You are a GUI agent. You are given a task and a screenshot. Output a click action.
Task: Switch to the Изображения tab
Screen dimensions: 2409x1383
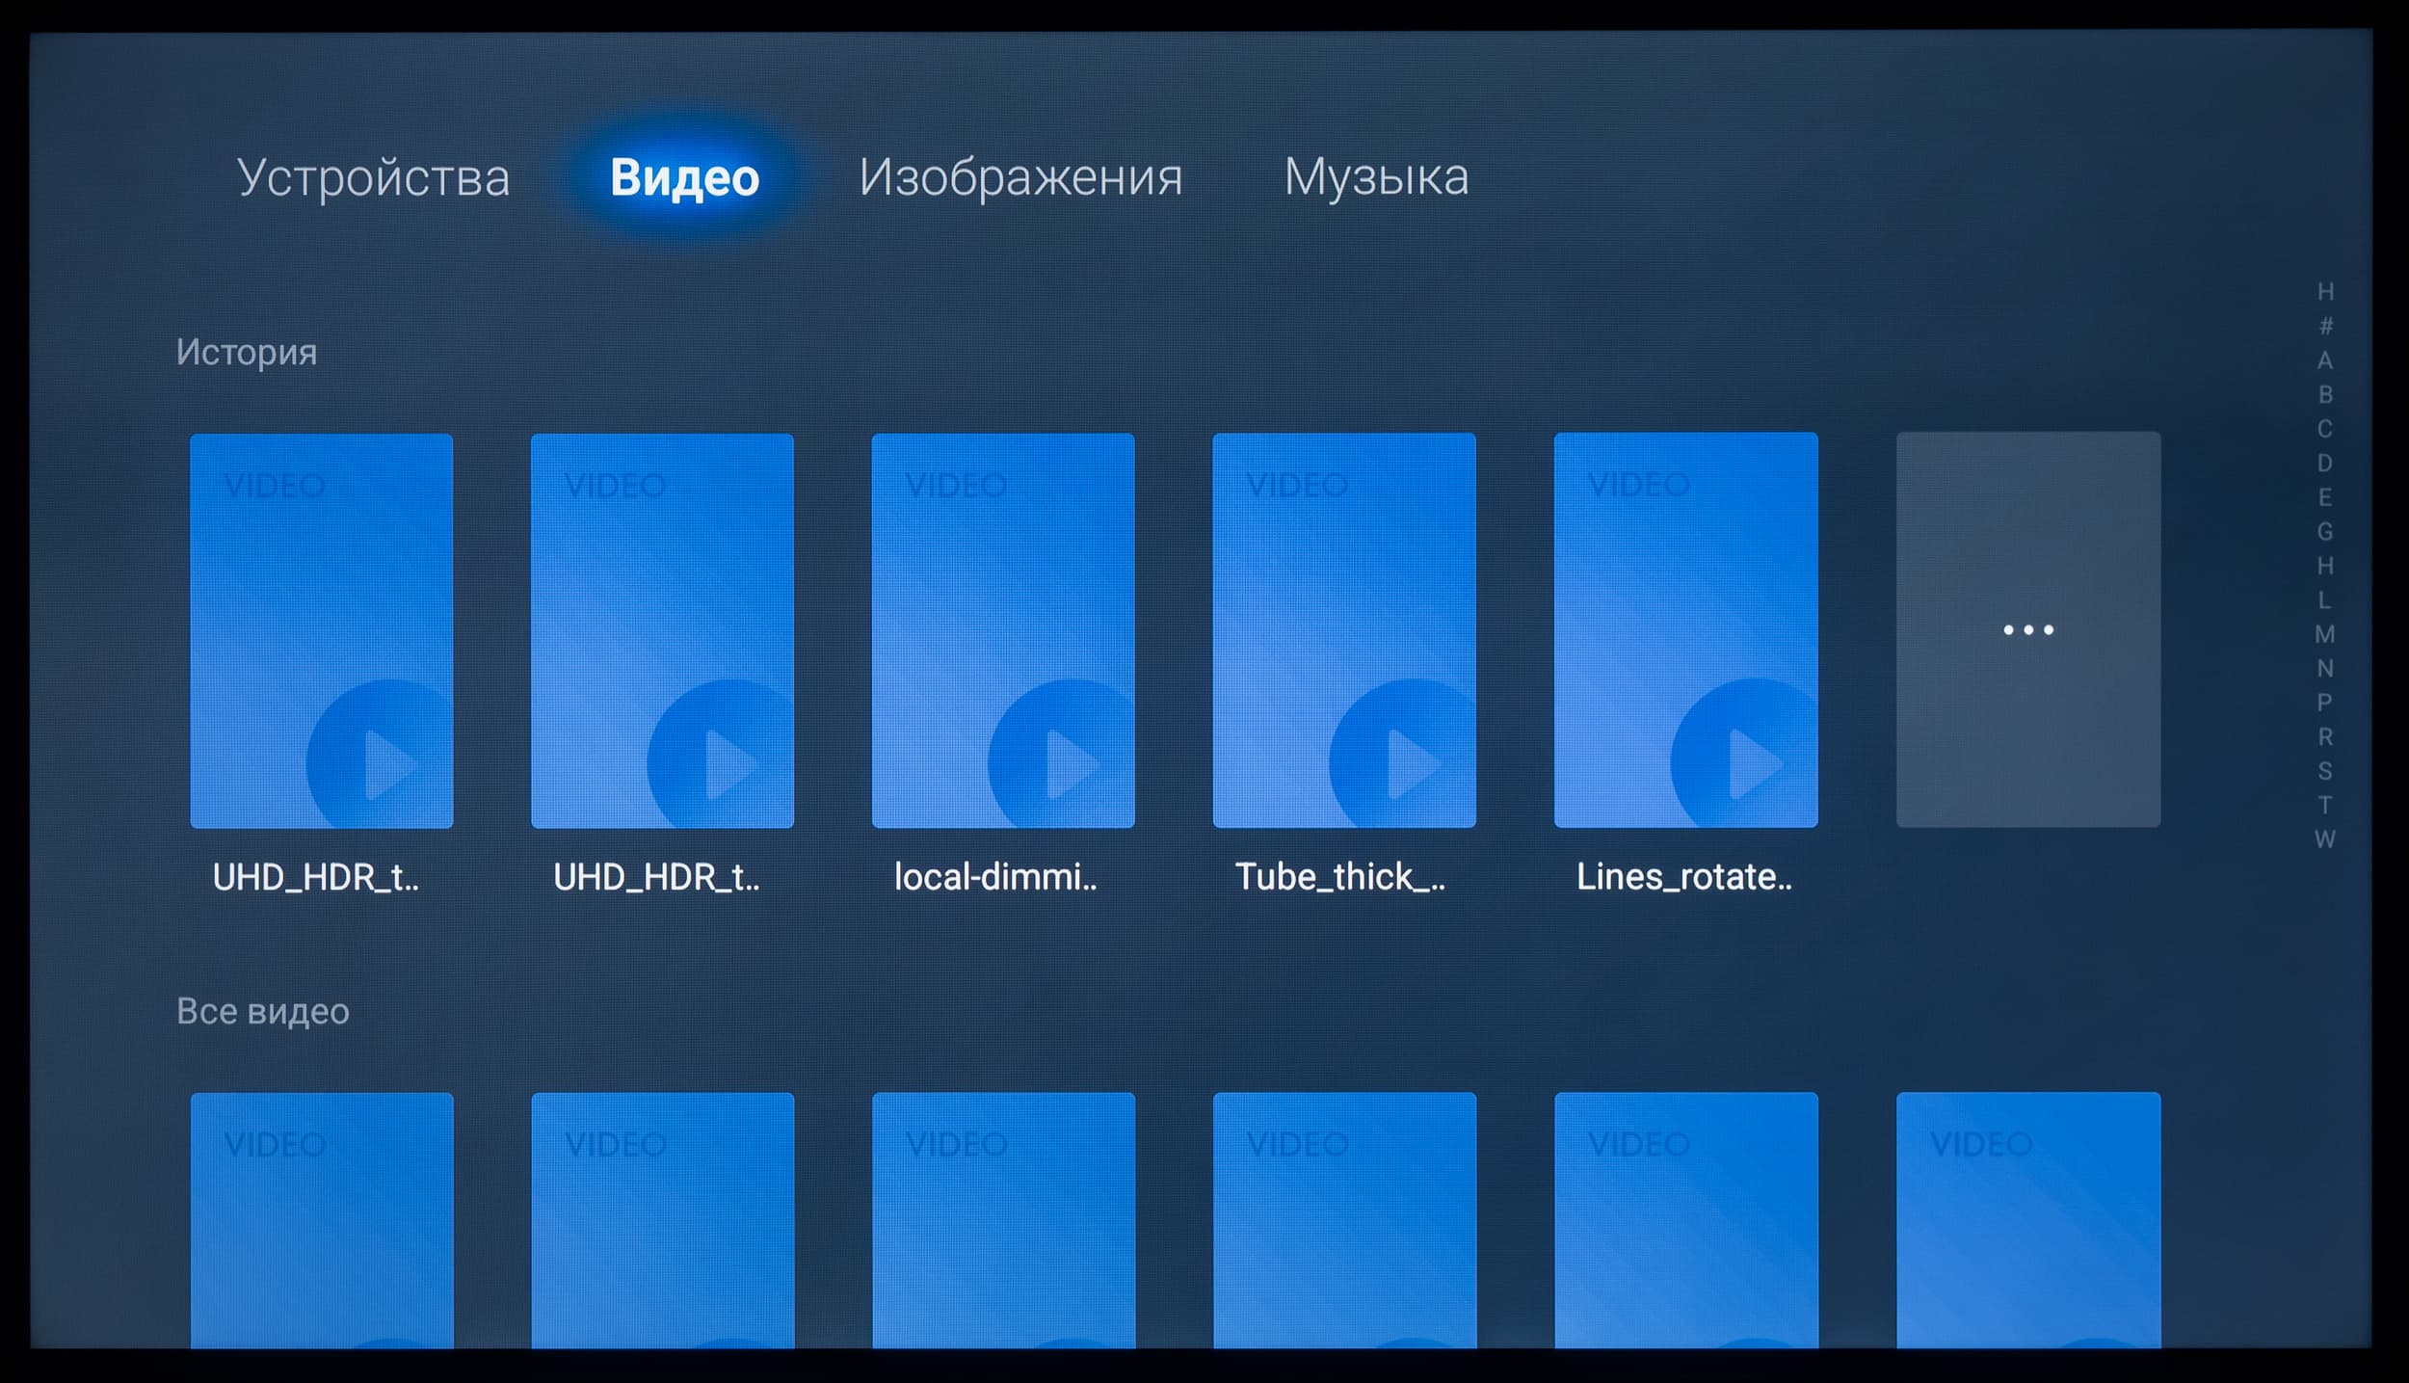click(x=1020, y=178)
